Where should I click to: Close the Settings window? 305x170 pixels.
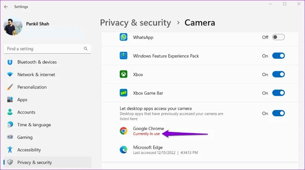(x=299, y=4)
